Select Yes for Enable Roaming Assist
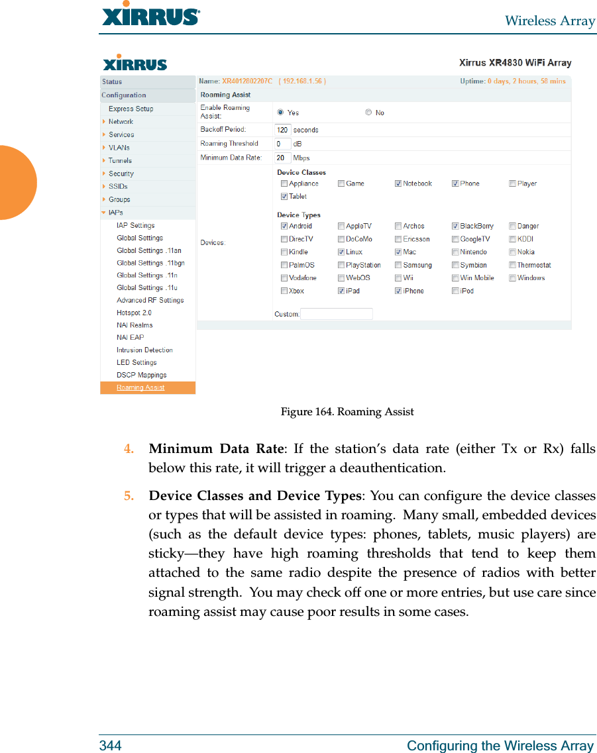The width and height of the screenshot is (597, 753). pos(280,113)
